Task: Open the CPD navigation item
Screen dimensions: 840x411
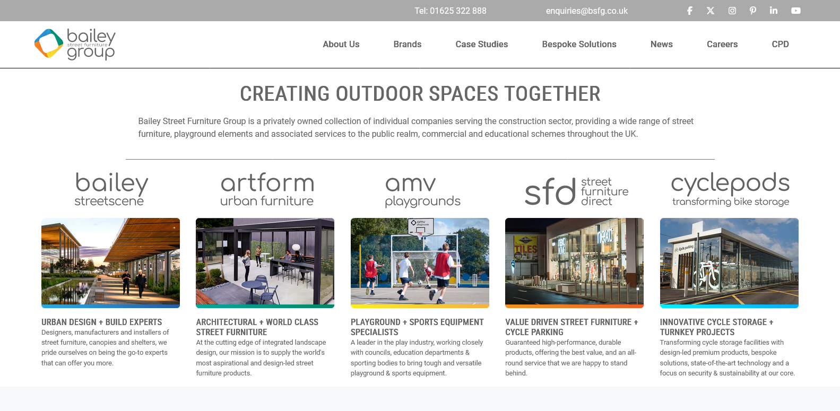Action: (781, 45)
